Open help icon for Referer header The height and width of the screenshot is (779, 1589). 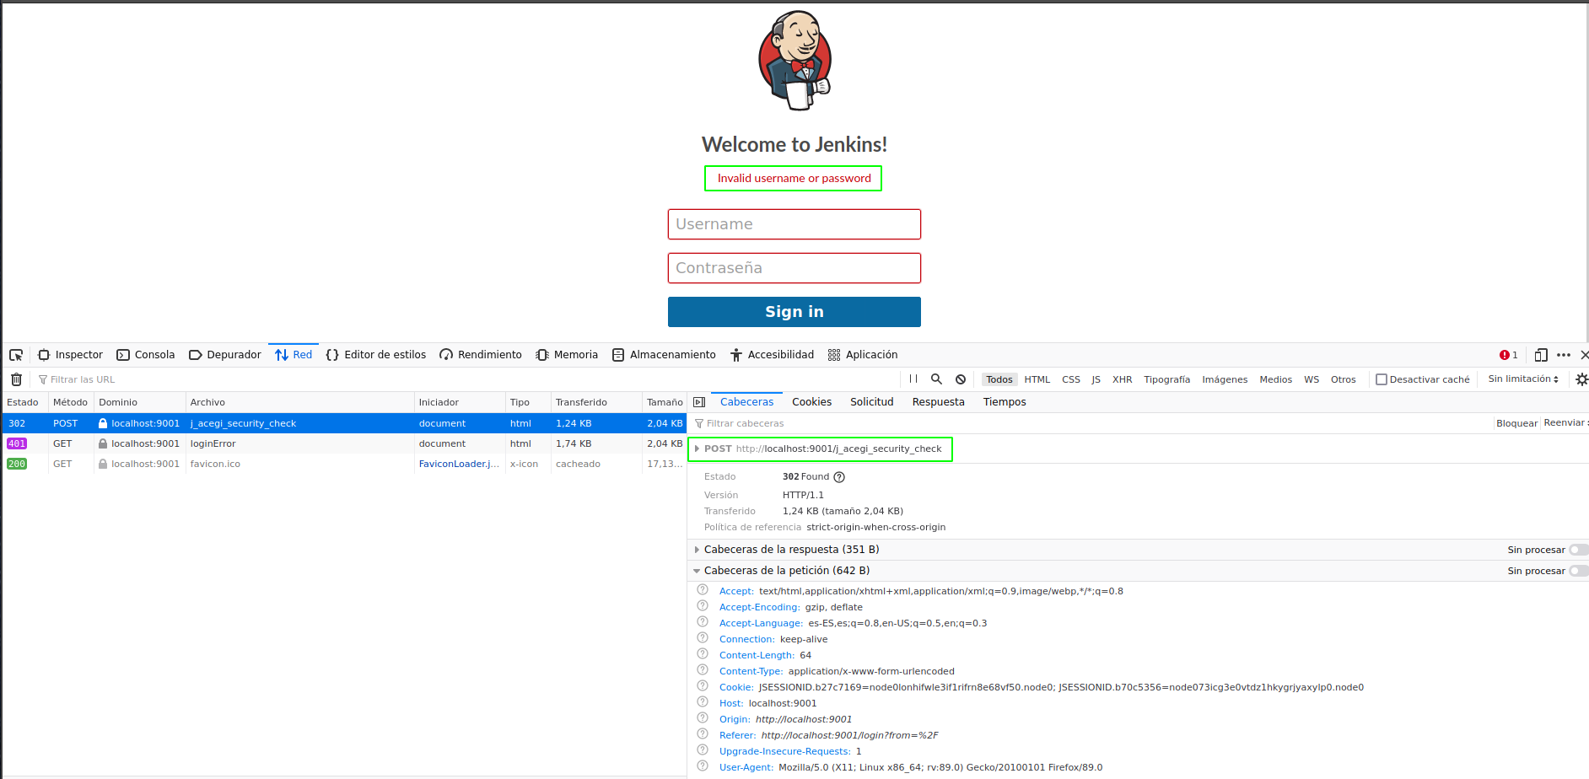[703, 734]
